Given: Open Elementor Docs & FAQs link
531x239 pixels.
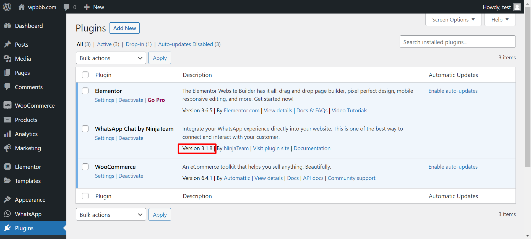Looking at the screenshot, I should (x=312, y=110).
